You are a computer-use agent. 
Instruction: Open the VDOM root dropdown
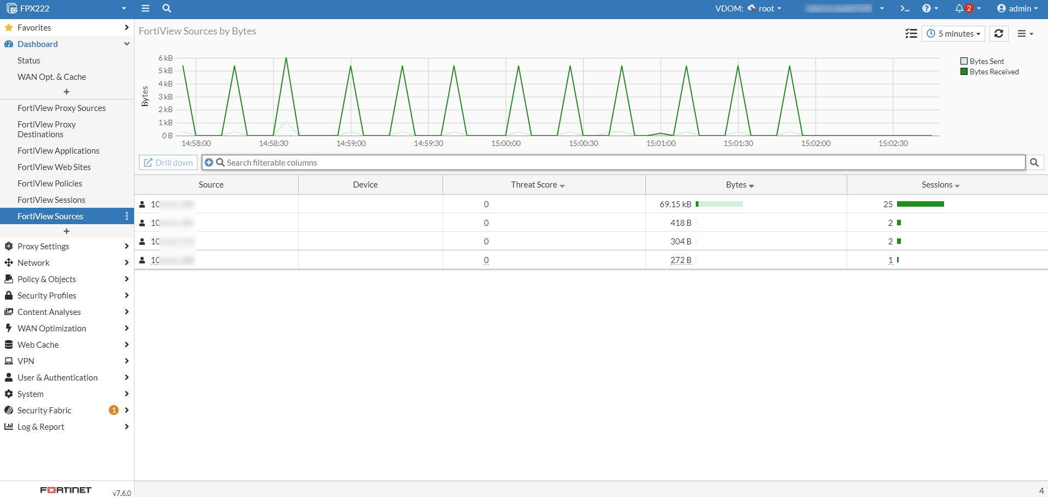pos(765,8)
